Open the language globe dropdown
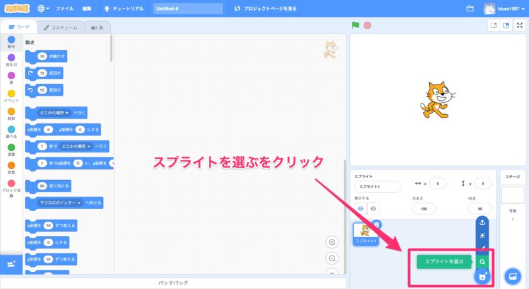 coord(44,9)
